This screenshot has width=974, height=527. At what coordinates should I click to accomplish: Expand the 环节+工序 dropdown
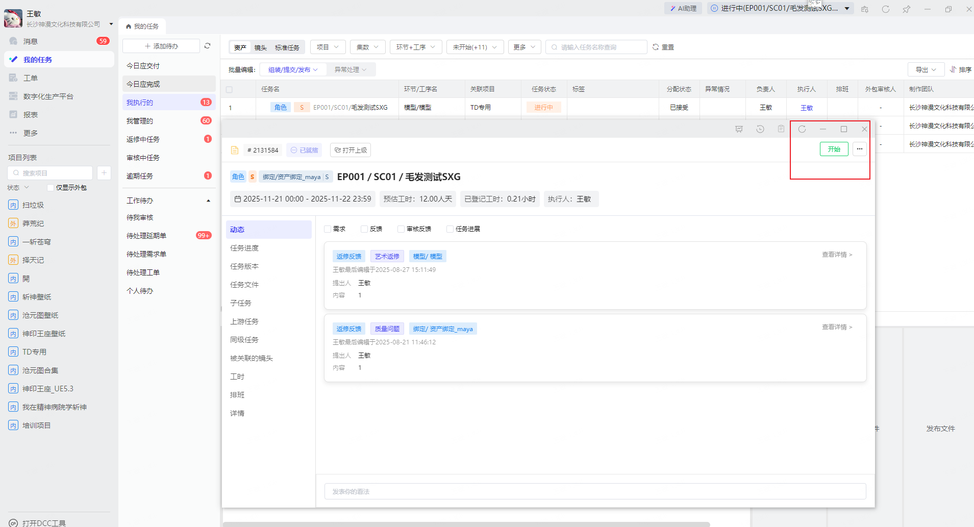415,47
